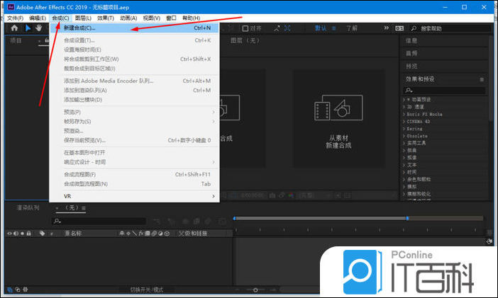Click the fx effects switch column icon
Image resolution: width=498 pixels, height=298 pixels.
tap(141, 234)
